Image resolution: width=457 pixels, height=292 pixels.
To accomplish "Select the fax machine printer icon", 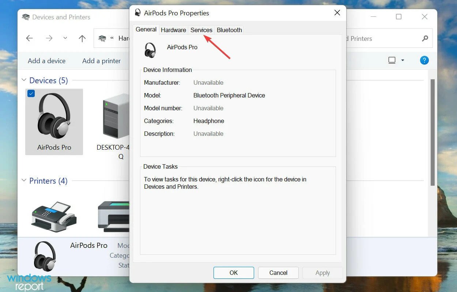I will [54, 216].
